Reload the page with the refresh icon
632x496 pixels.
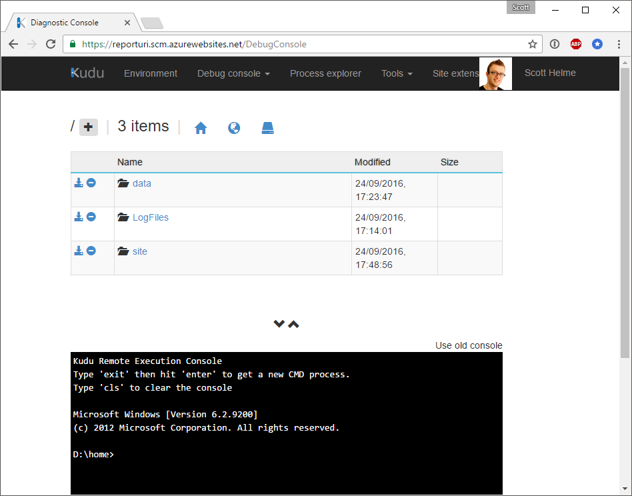(x=50, y=43)
